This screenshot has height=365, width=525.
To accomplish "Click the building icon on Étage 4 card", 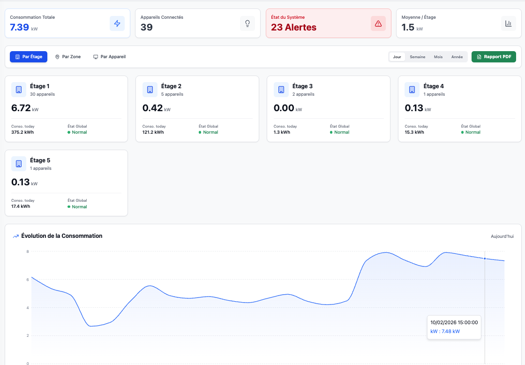I will pyautogui.click(x=412, y=90).
